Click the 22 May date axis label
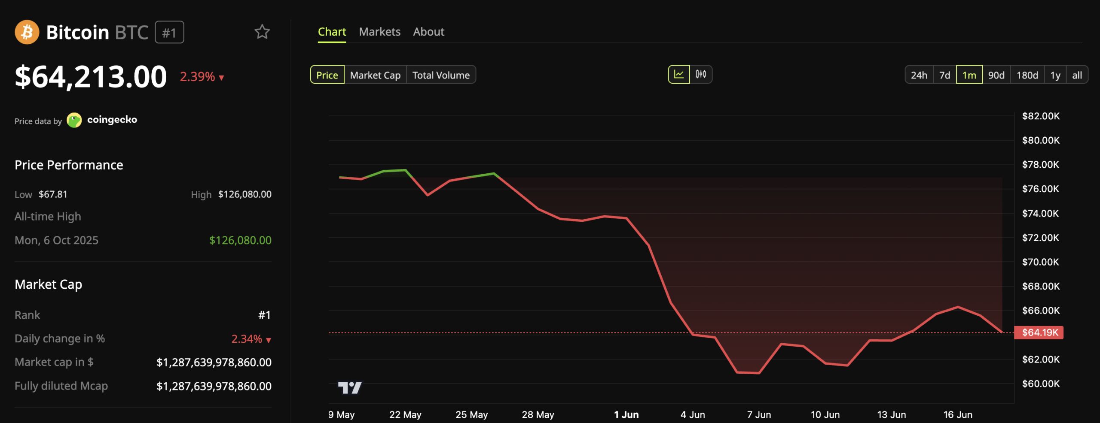The image size is (1100, 423). (x=405, y=415)
